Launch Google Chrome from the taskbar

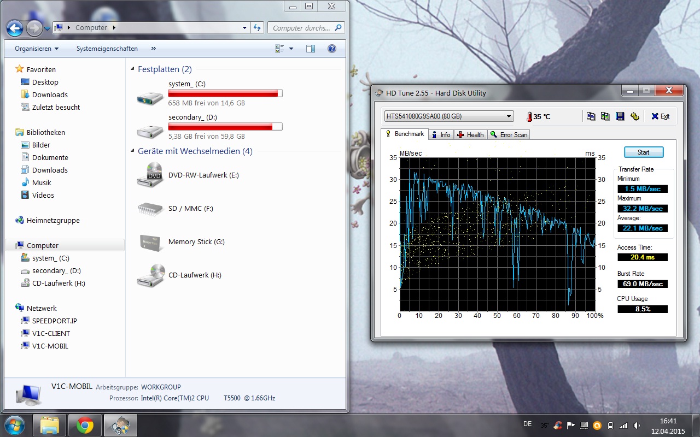(x=85, y=425)
